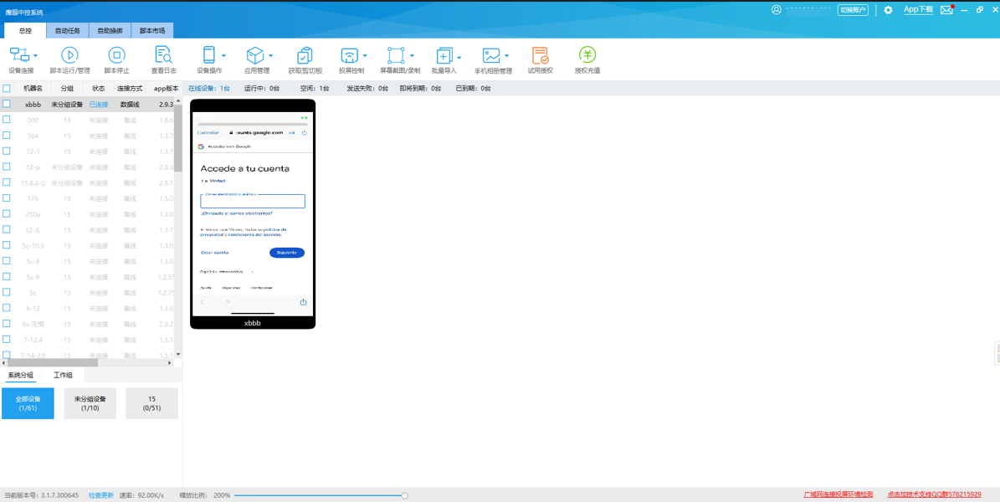The height and width of the screenshot is (502, 1000).
Task: Open the mail envelope notification icon
Action: 946,9
